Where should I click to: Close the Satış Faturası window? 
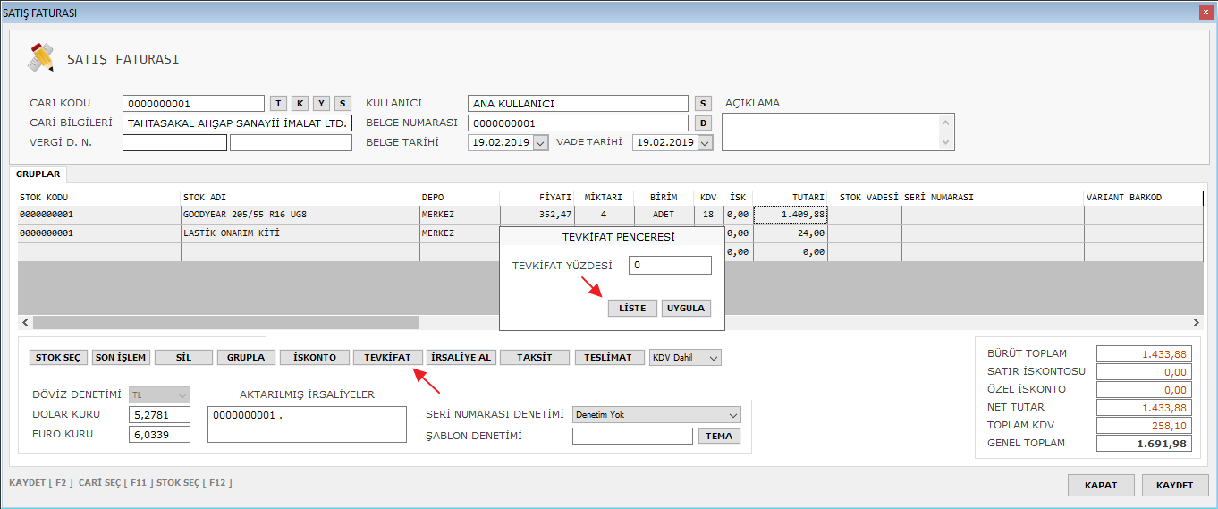coord(1205,13)
